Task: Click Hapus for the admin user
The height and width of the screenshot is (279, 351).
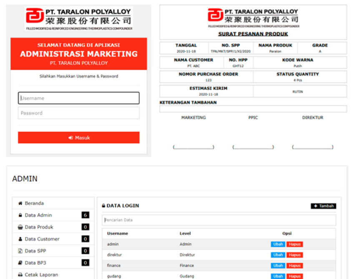Action: click(x=295, y=244)
